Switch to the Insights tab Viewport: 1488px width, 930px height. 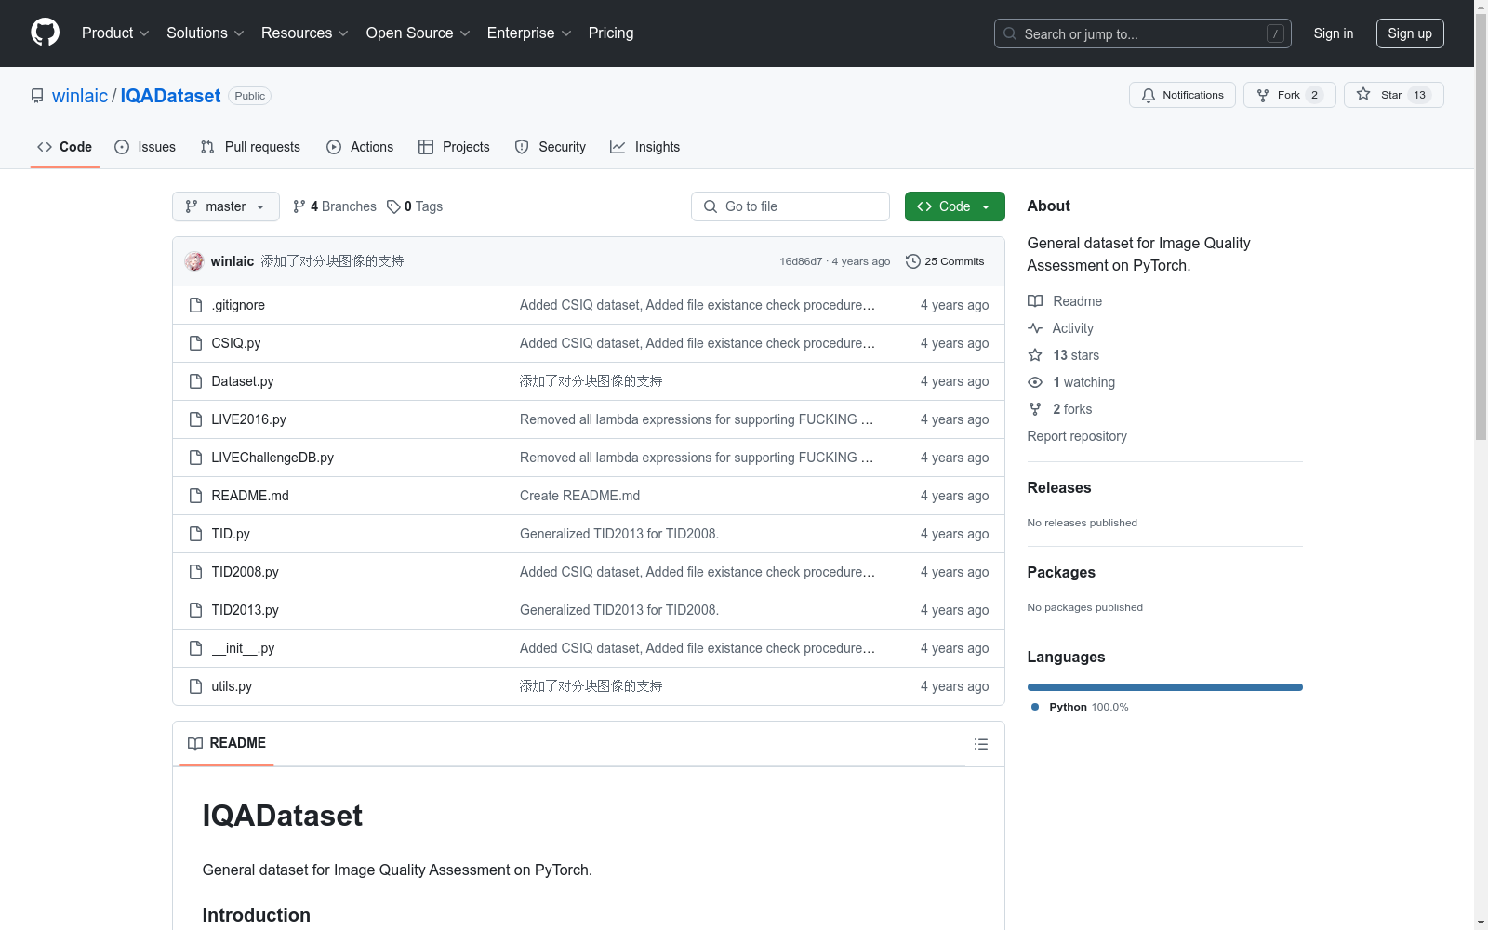[645, 147]
